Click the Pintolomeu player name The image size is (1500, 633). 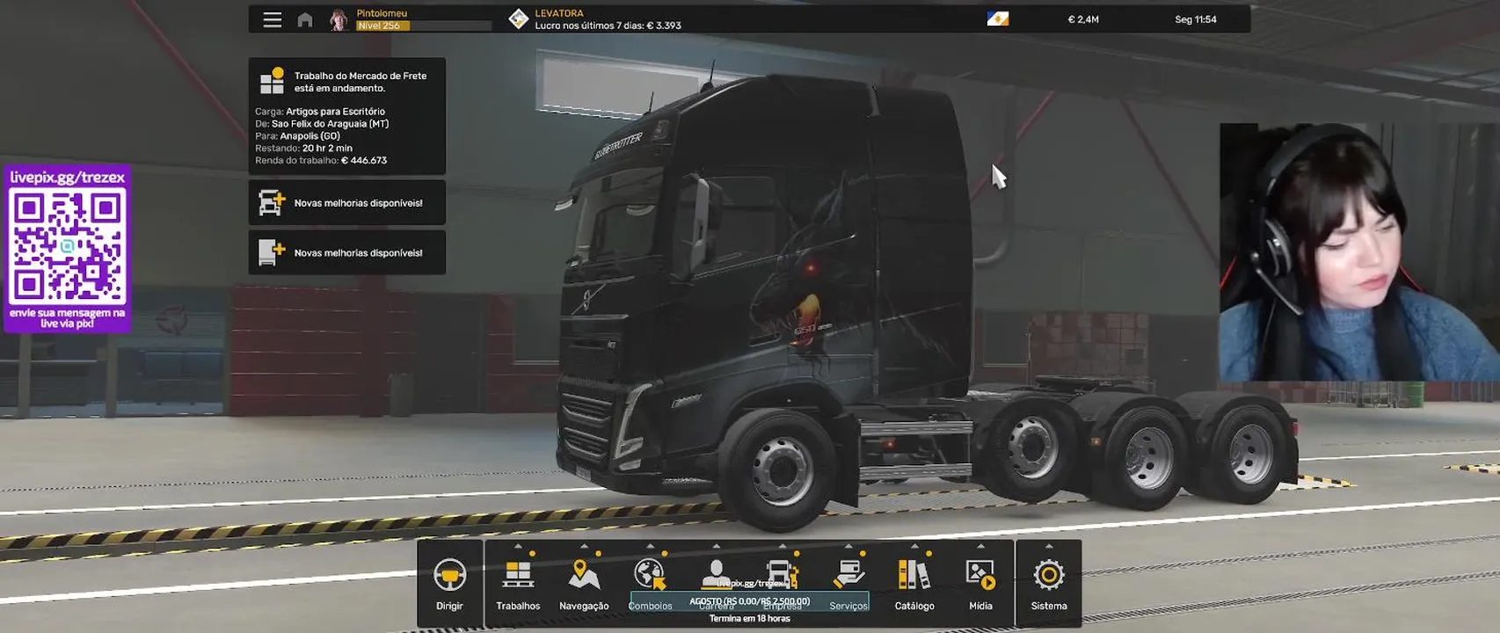click(x=382, y=13)
